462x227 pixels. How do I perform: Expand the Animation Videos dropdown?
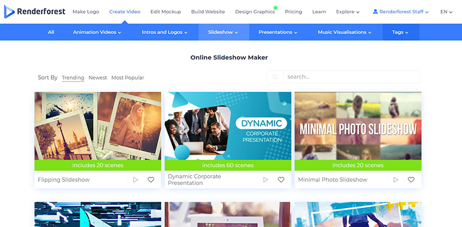click(x=97, y=32)
